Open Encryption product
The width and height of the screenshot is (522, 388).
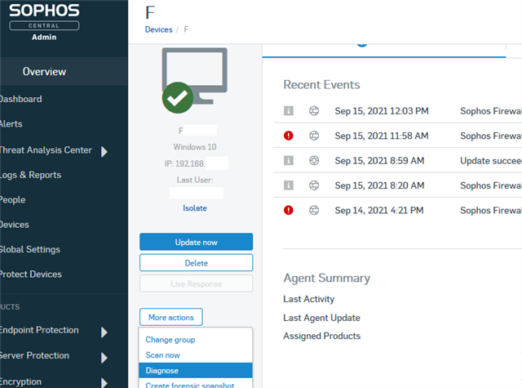(x=20, y=381)
